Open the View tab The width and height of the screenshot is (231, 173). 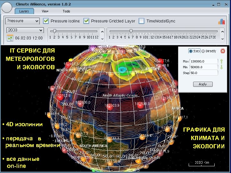(x=45, y=11)
